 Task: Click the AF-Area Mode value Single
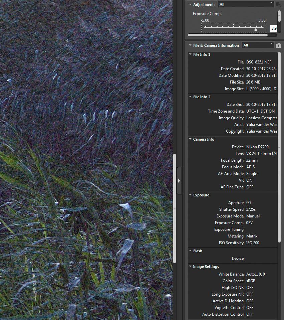tap(252, 174)
